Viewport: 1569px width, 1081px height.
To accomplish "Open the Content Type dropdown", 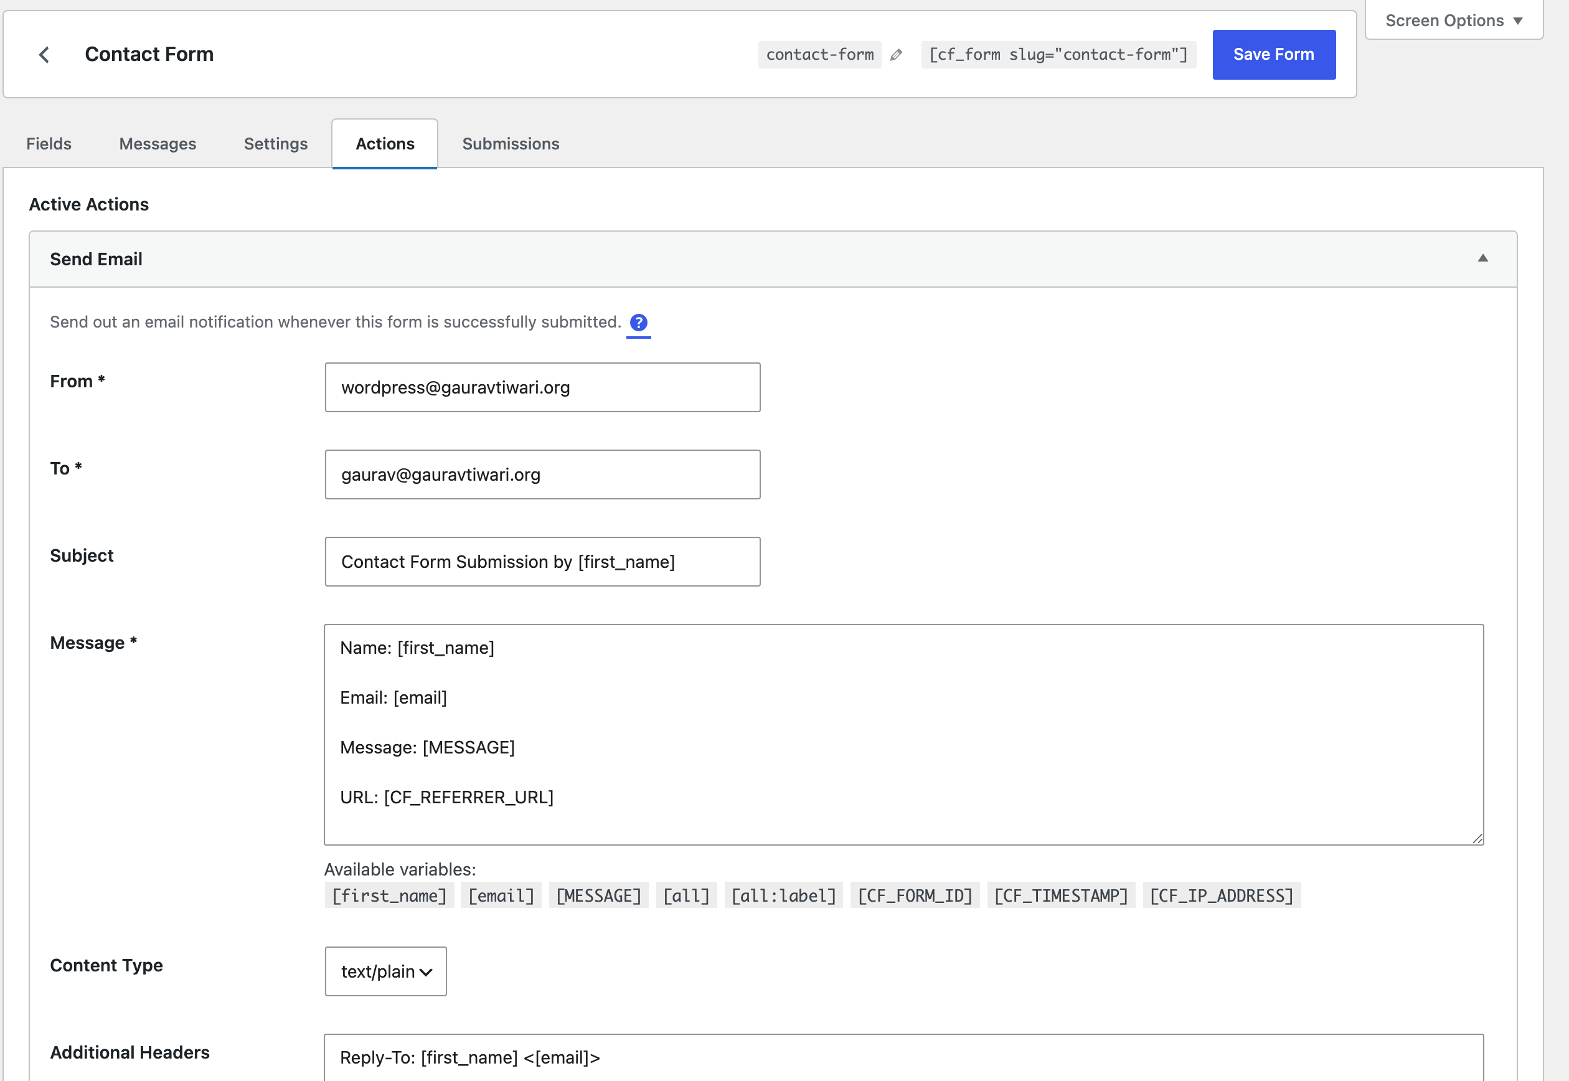I will pyautogui.click(x=385, y=971).
